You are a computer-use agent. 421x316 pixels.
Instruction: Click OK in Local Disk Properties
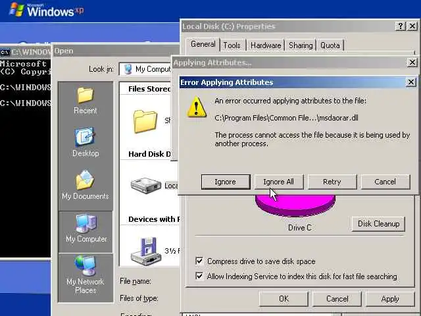284,299
